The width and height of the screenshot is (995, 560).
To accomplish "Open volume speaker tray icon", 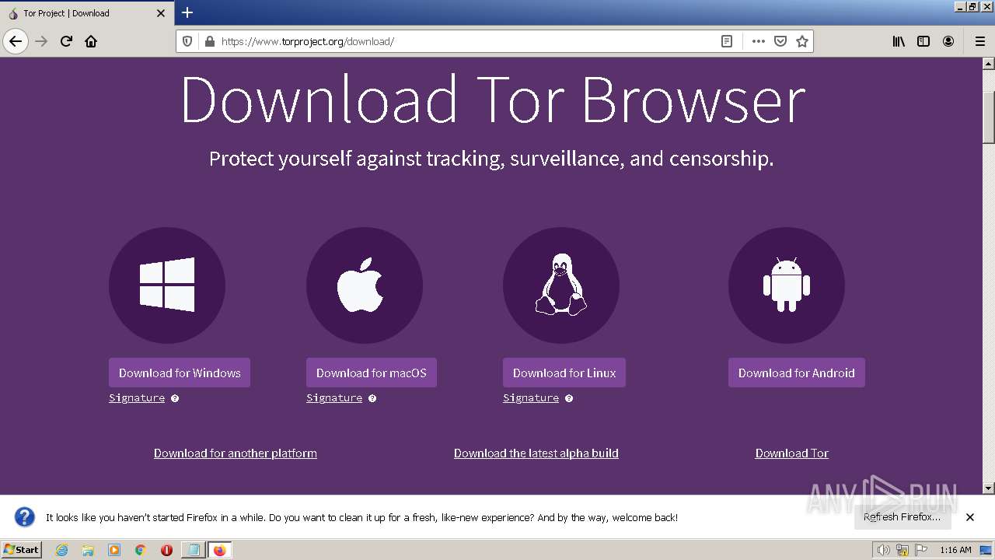I will 884,550.
